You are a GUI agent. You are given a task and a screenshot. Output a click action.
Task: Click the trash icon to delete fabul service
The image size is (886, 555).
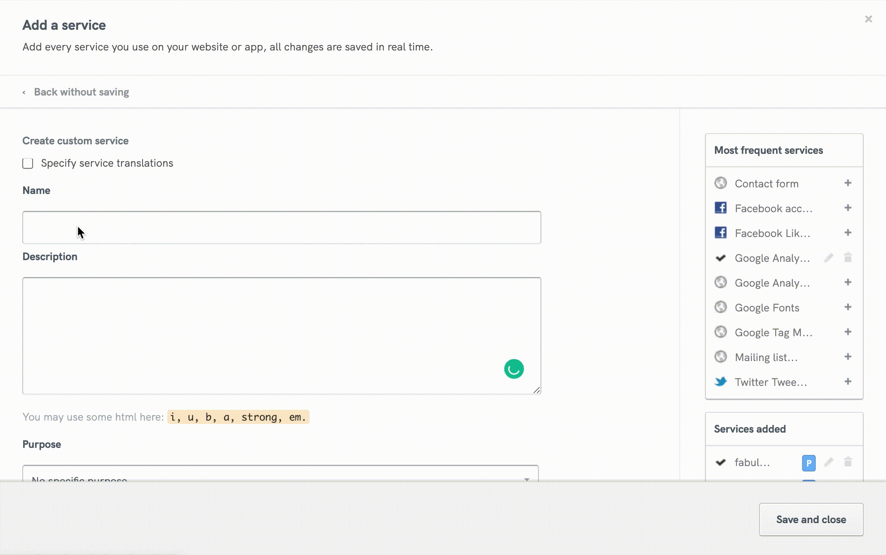(x=848, y=462)
